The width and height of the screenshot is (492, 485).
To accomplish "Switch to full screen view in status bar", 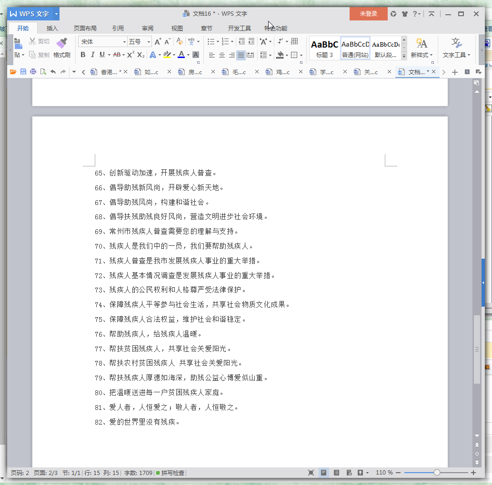I will point(311,473).
